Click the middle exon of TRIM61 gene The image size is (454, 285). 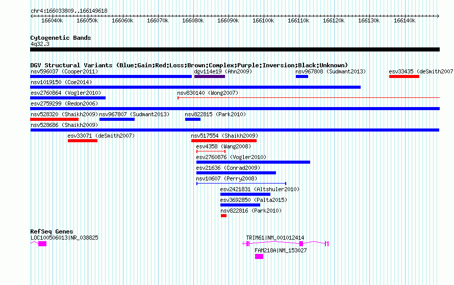click(x=301, y=244)
